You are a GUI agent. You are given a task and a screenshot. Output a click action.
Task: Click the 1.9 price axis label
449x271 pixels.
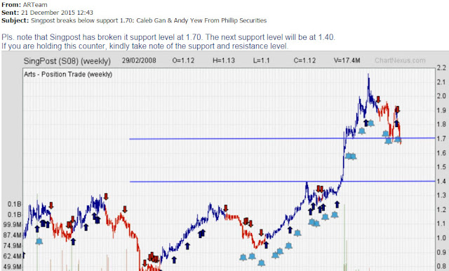click(441, 111)
